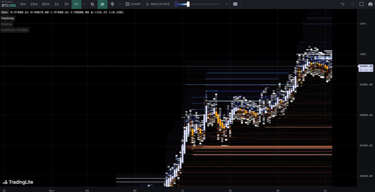Switch to the 1h timeframe
This screenshot has width=375, height=192.
coord(57,4)
